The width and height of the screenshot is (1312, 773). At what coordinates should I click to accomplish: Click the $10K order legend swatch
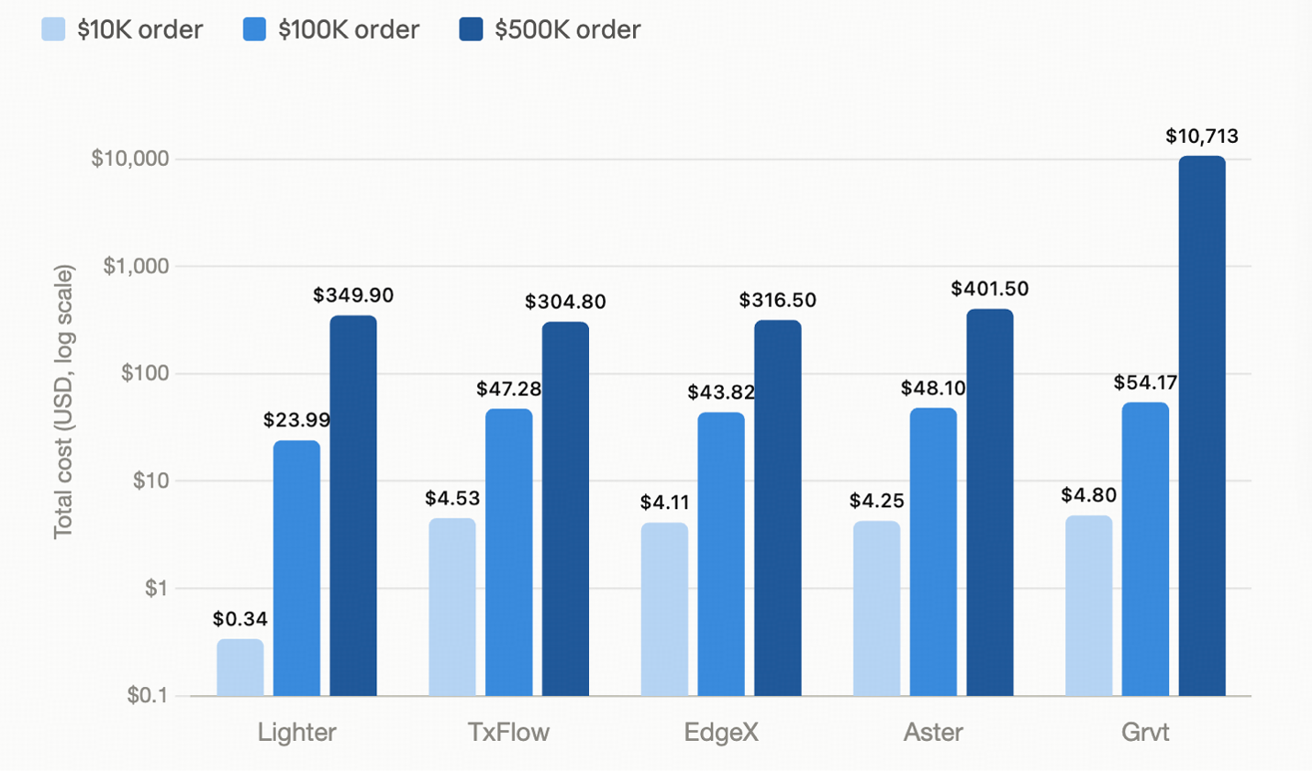[x=53, y=29]
